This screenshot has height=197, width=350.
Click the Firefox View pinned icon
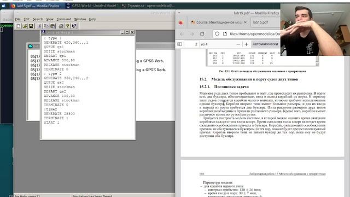point(180,22)
